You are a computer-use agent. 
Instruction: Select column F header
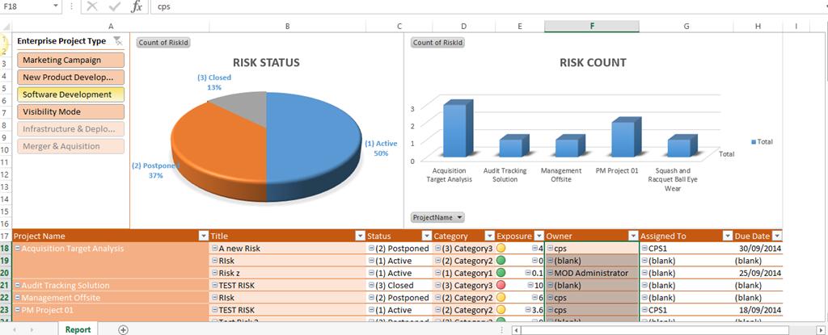click(591, 27)
